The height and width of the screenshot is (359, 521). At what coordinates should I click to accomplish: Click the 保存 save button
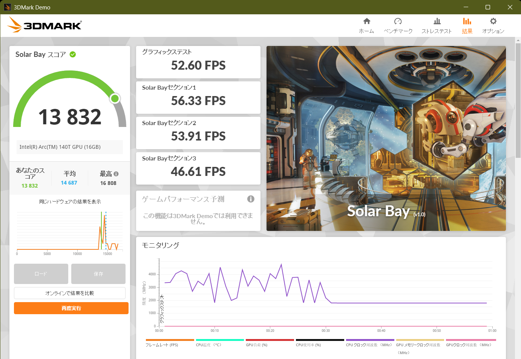pyautogui.click(x=98, y=274)
